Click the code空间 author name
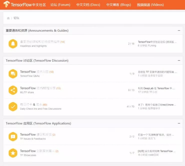Image resolution: width=185 pixels, height=166 pixels. coord(153,155)
